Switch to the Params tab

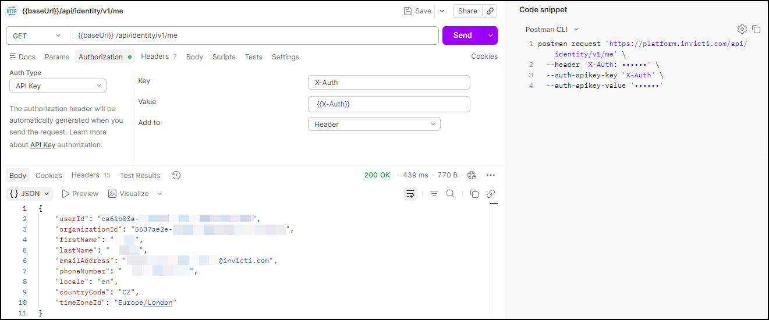(x=57, y=57)
